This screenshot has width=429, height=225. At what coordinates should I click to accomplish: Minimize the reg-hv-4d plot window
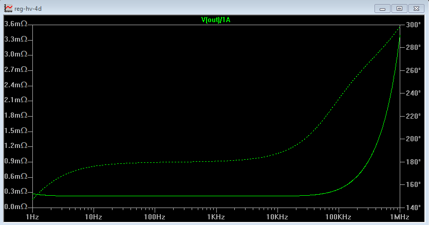tap(382, 9)
